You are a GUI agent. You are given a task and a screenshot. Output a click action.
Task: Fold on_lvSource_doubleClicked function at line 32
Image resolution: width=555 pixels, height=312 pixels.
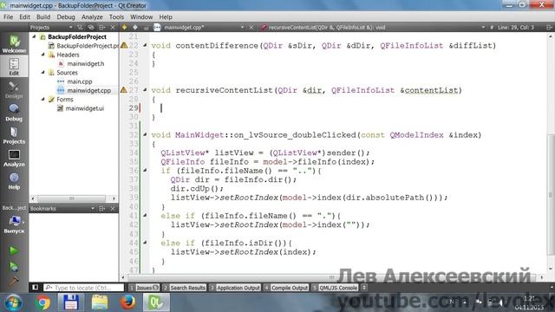pos(145,134)
